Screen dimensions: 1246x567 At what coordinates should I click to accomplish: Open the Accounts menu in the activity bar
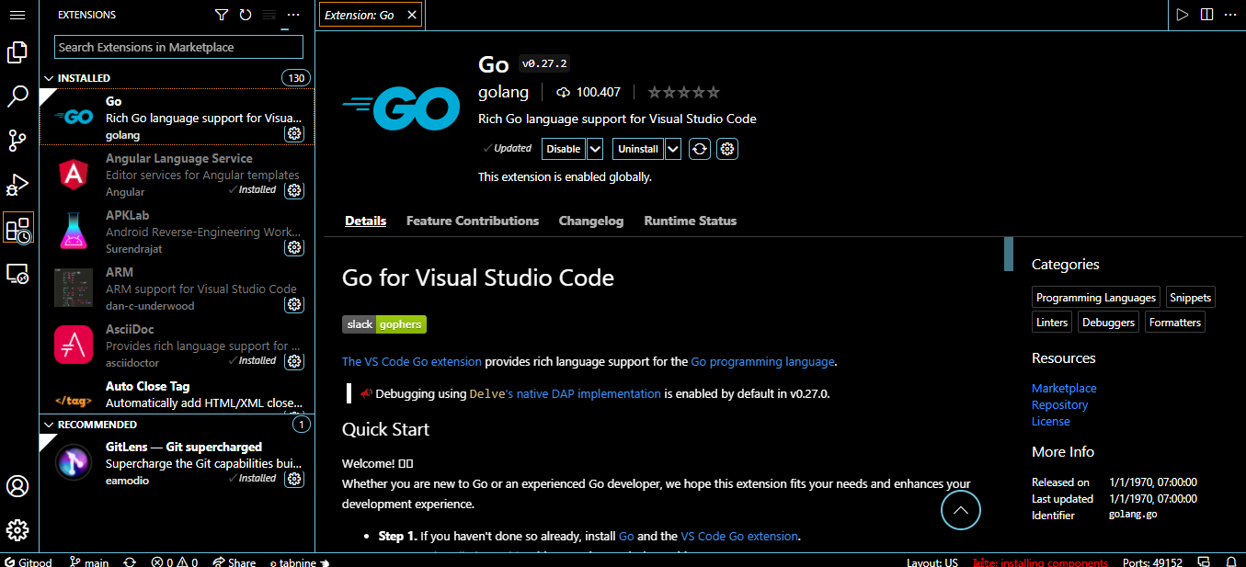point(17,486)
